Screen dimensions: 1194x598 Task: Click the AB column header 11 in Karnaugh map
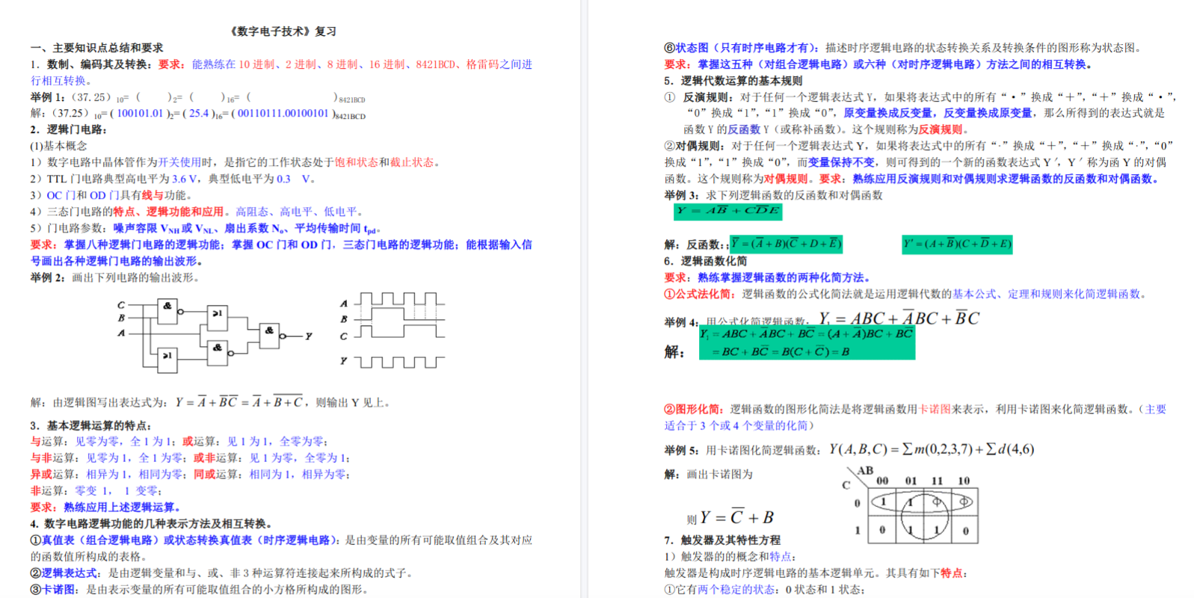[x=937, y=481]
